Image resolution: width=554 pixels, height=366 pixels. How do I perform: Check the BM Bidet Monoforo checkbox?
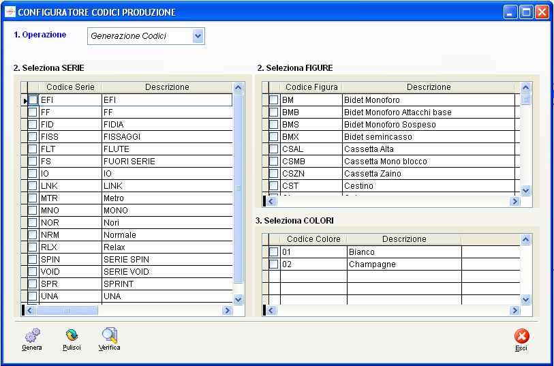(274, 100)
